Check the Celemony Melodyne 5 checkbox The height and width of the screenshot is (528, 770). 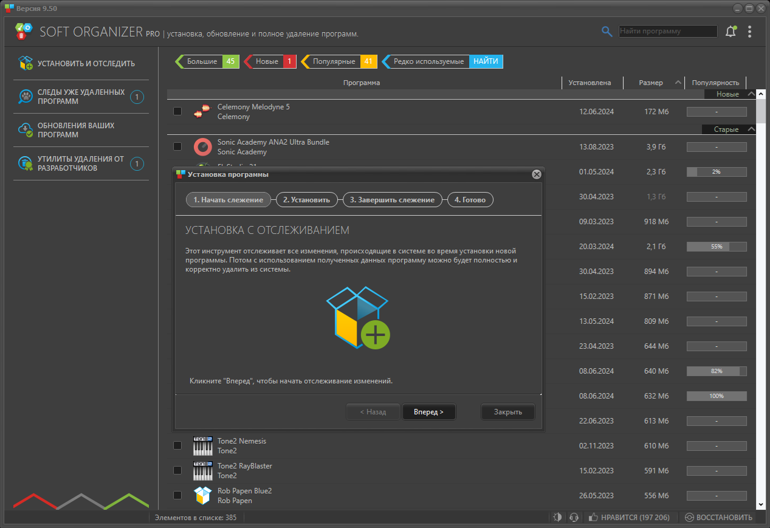click(x=177, y=111)
